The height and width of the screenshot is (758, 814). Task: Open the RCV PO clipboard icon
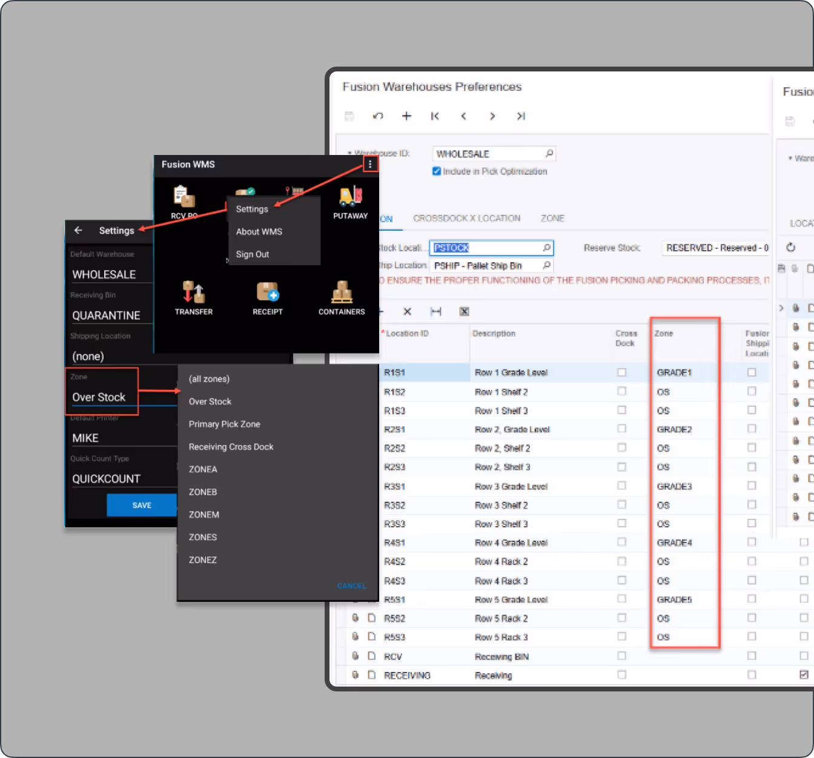tap(184, 196)
